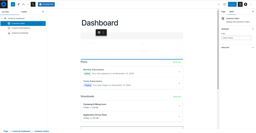Open View Page external link icon

click(224, 4)
